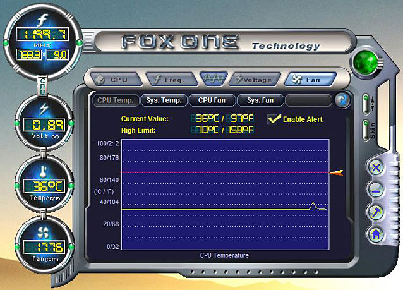Click the Current Value 36°C / 97°F reading
This screenshot has height=290, width=403.
point(222,119)
